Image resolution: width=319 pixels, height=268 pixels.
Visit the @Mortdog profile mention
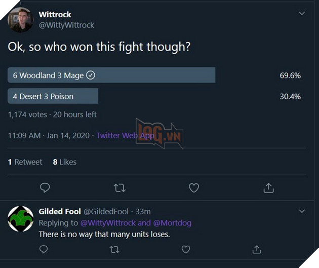click(172, 223)
